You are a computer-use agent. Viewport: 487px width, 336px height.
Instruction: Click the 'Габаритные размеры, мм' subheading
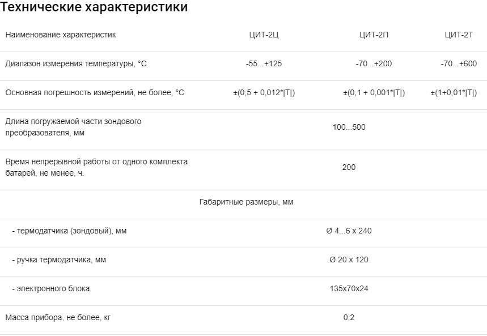pos(246,202)
